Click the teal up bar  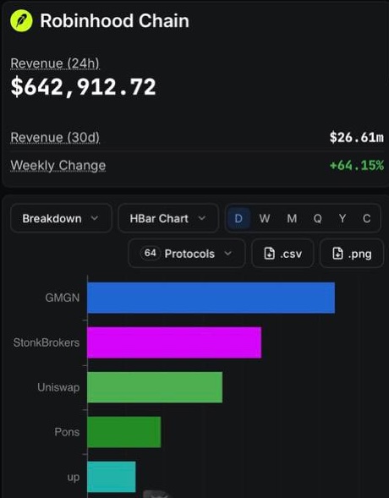112,477
